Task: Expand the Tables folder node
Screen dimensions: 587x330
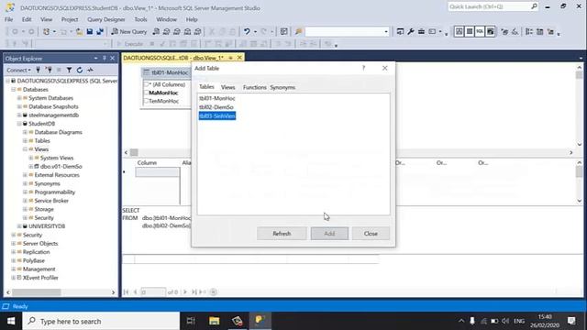Action: (25, 140)
